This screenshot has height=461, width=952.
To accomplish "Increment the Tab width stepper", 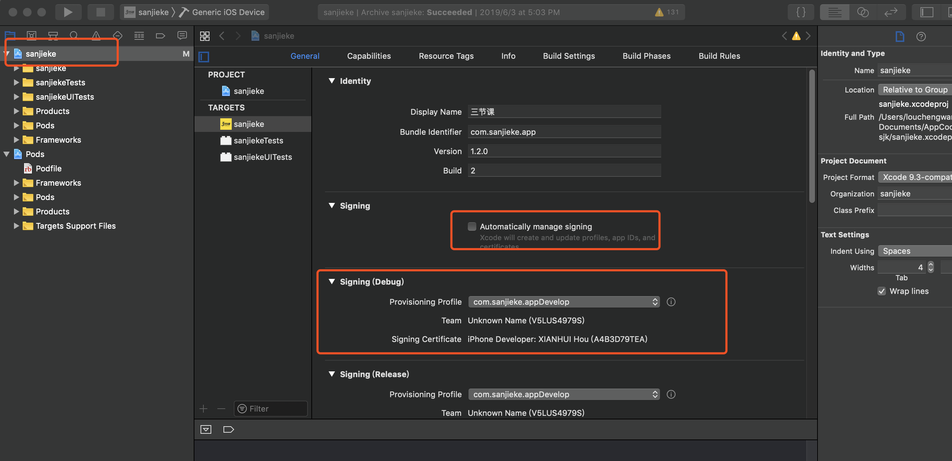I will [930, 265].
